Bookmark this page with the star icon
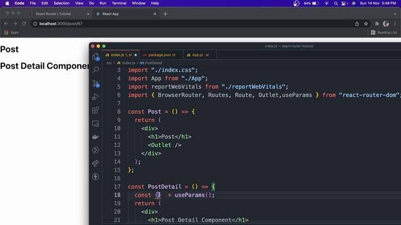401x225 pixels. pos(366,24)
